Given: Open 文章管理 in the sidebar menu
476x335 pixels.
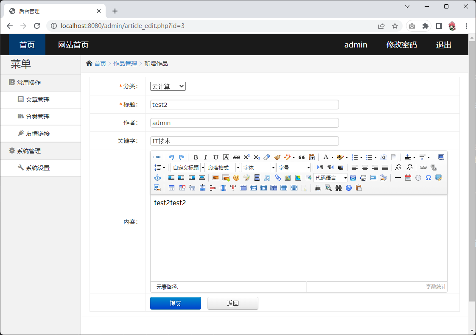Looking at the screenshot, I should (37, 100).
